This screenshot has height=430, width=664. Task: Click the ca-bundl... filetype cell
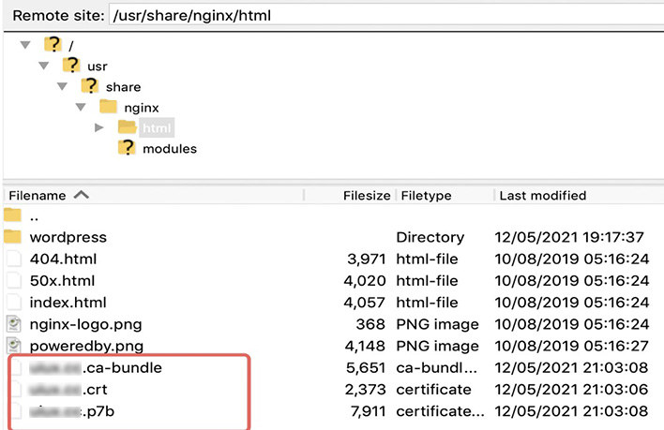[437, 368]
